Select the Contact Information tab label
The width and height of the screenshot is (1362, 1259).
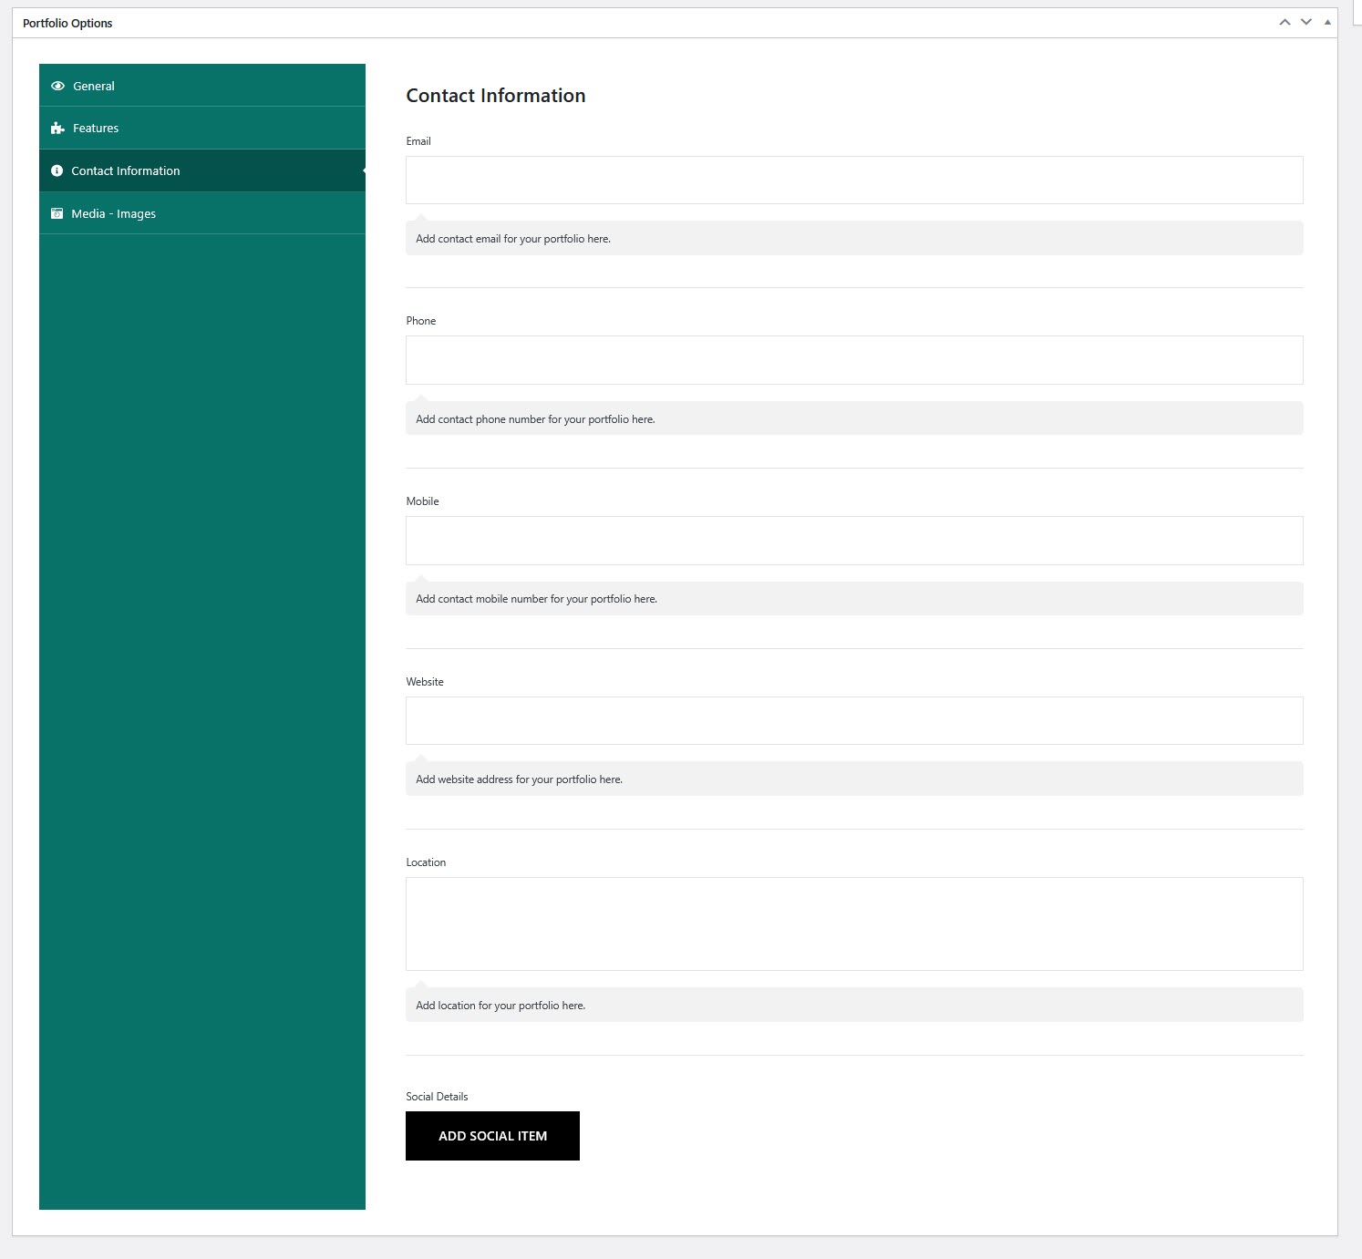point(126,171)
